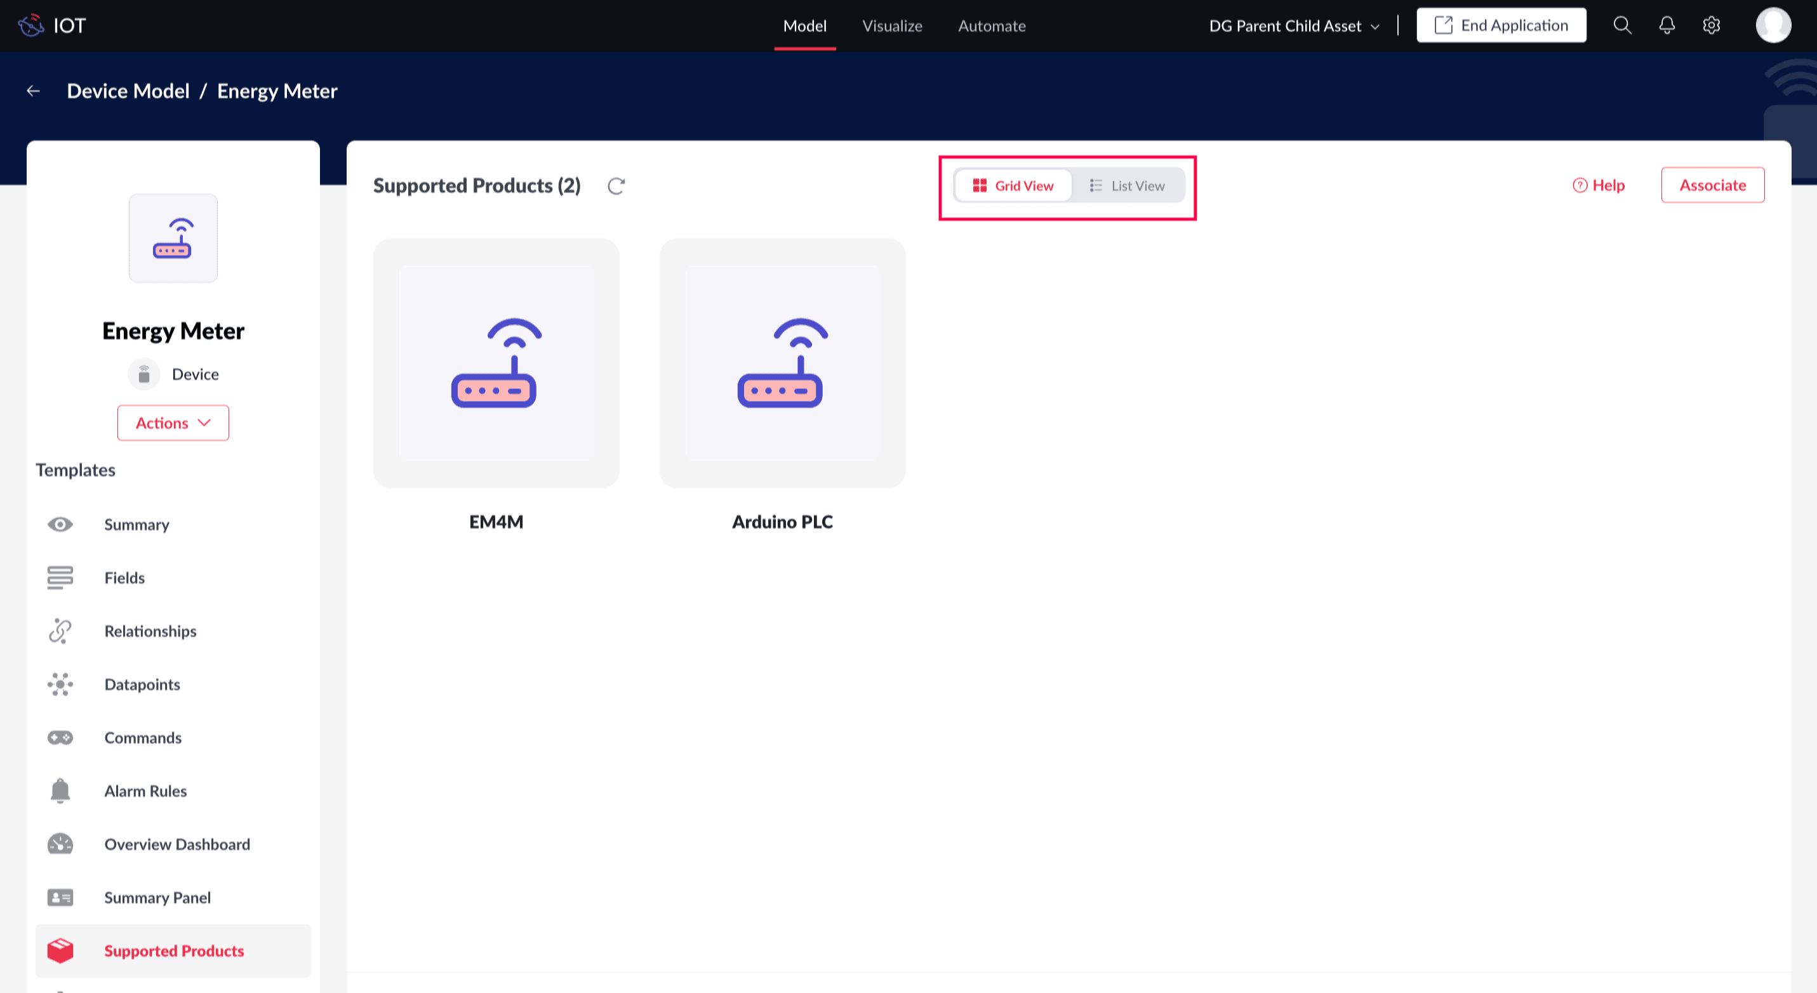
Task: Switch to the Automate tab
Action: point(991,26)
